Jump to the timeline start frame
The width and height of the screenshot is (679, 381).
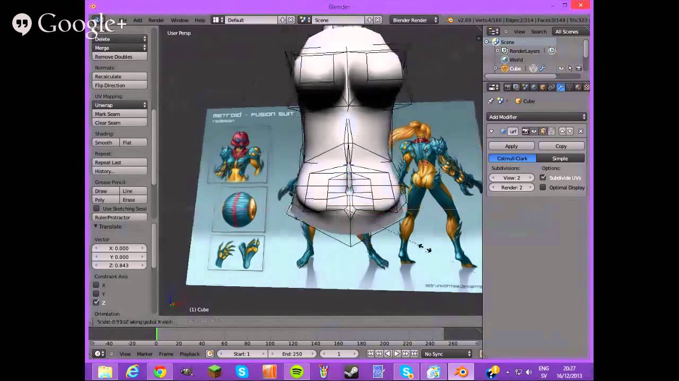coord(370,353)
